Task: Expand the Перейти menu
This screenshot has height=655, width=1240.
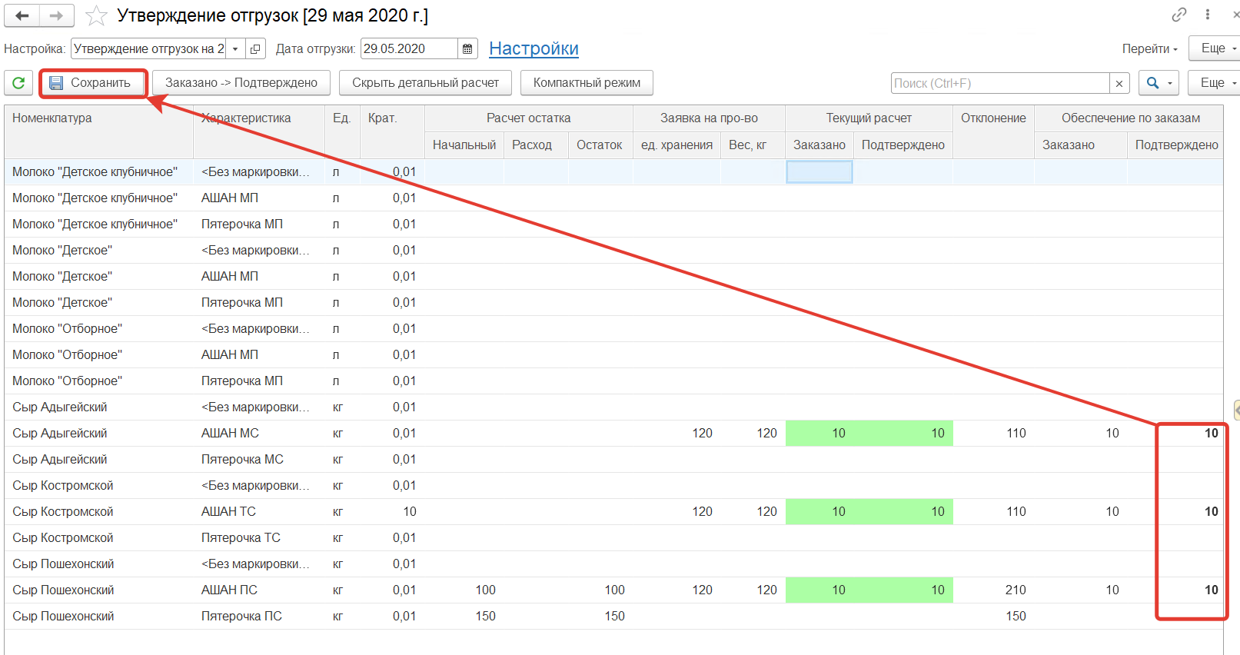Action: pyautogui.click(x=1149, y=48)
